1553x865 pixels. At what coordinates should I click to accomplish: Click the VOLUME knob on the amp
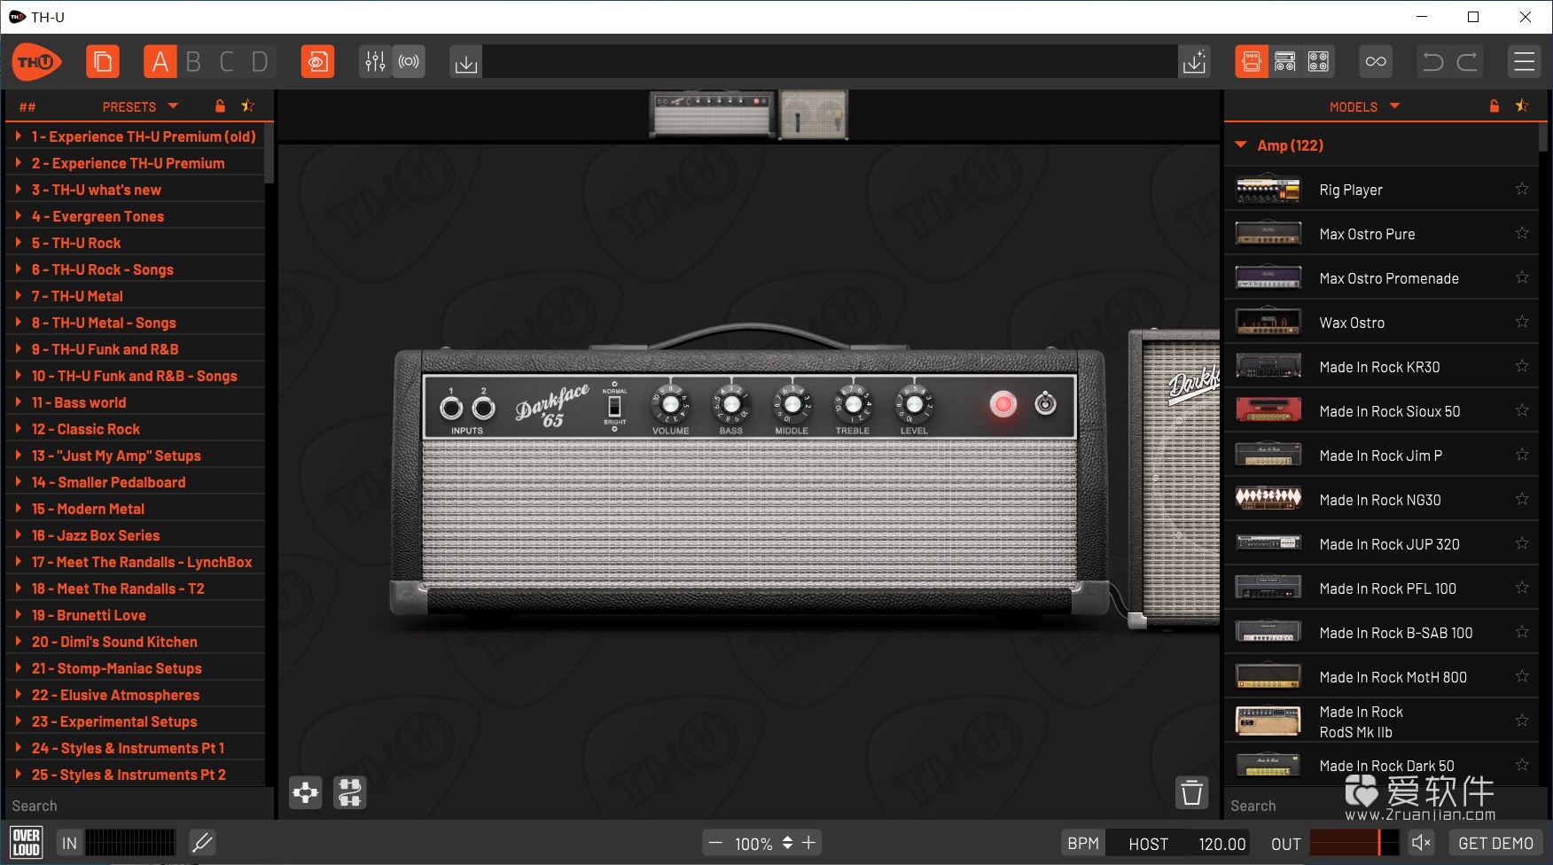[x=670, y=405]
